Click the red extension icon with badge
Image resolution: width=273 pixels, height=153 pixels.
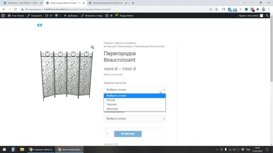point(252,9)
